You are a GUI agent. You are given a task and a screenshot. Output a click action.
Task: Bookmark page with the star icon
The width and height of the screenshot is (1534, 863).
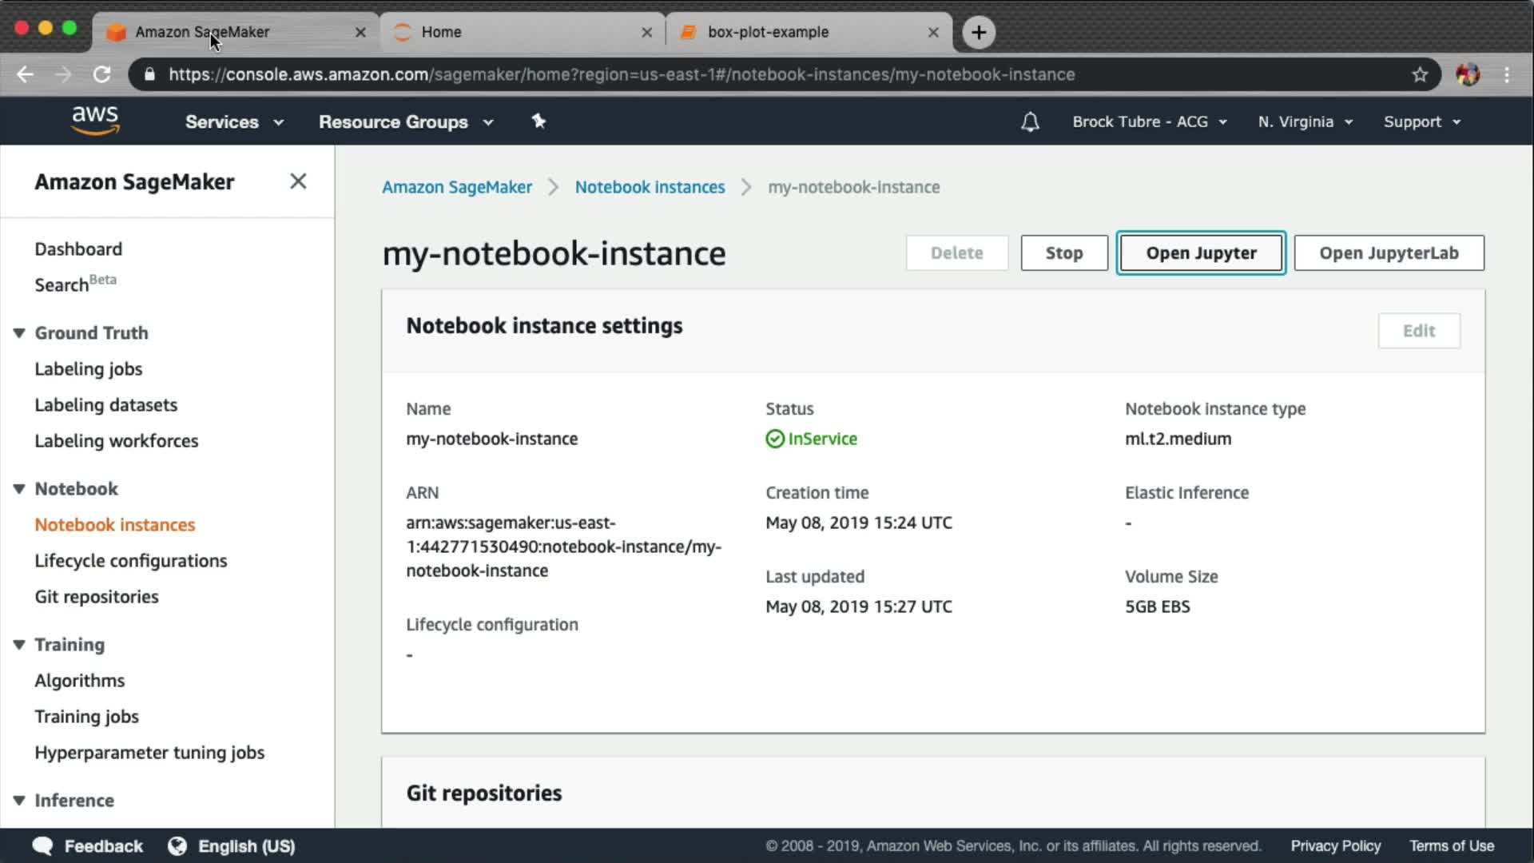coord(1419,74)
